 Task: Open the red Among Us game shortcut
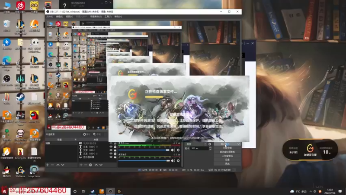pos(34,117)
